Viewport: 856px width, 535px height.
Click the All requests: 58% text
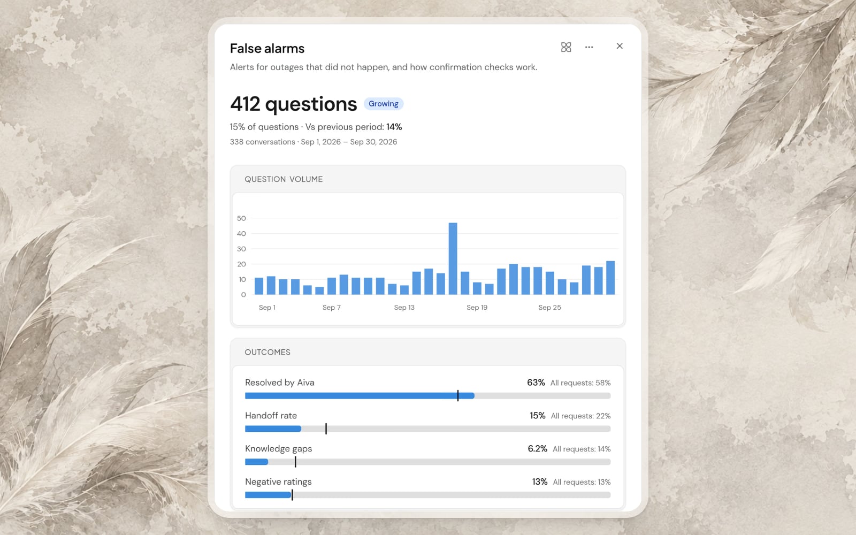[580, 383]
